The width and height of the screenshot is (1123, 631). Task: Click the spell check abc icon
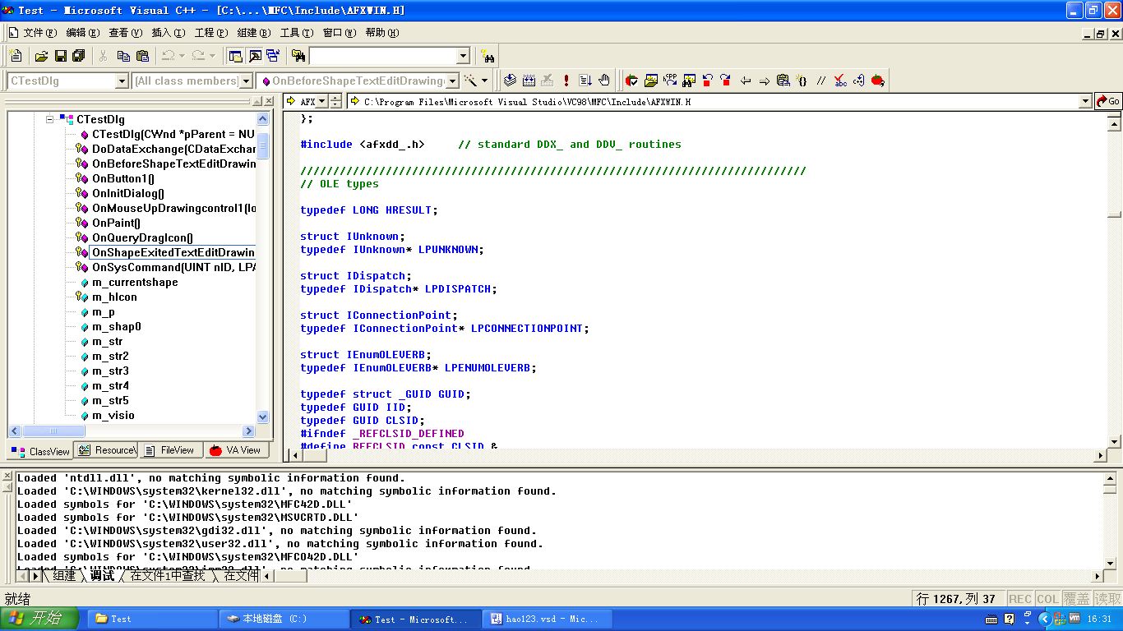840,81
